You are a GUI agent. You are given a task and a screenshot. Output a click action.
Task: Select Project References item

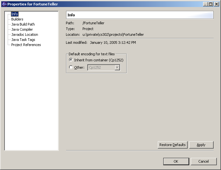pos(26,45)
